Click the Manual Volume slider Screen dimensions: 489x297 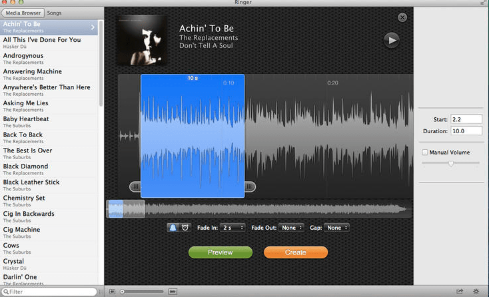pyautogui.click(x=450, y=163)
